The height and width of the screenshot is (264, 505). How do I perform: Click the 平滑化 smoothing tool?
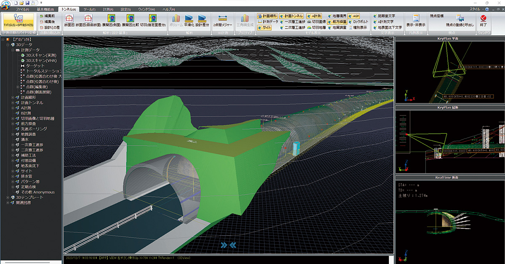tap(189, 20)
